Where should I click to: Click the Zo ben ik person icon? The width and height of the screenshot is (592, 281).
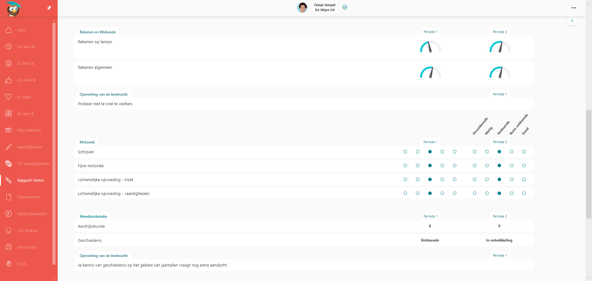[x=9, y=63]
